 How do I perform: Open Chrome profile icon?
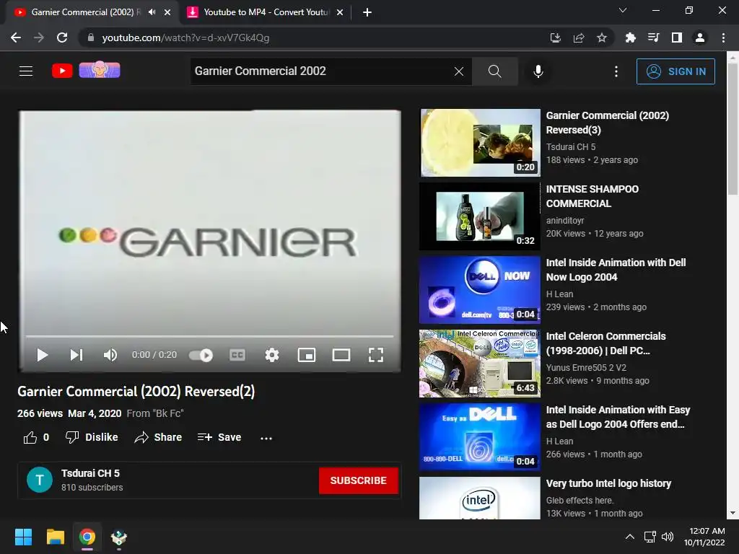[x=700, y=38]
